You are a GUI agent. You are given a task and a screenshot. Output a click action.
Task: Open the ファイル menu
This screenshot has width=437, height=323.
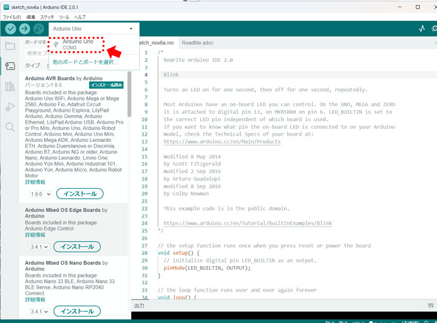pyautogui.click(x=12, y=17)
